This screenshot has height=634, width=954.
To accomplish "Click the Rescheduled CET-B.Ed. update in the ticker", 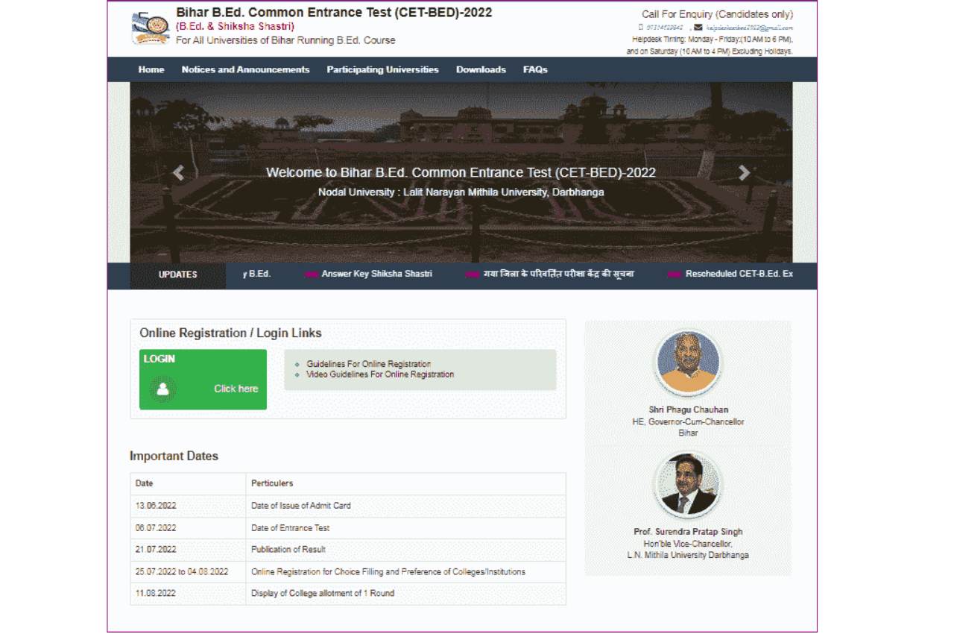I will (x=739, y=274).
